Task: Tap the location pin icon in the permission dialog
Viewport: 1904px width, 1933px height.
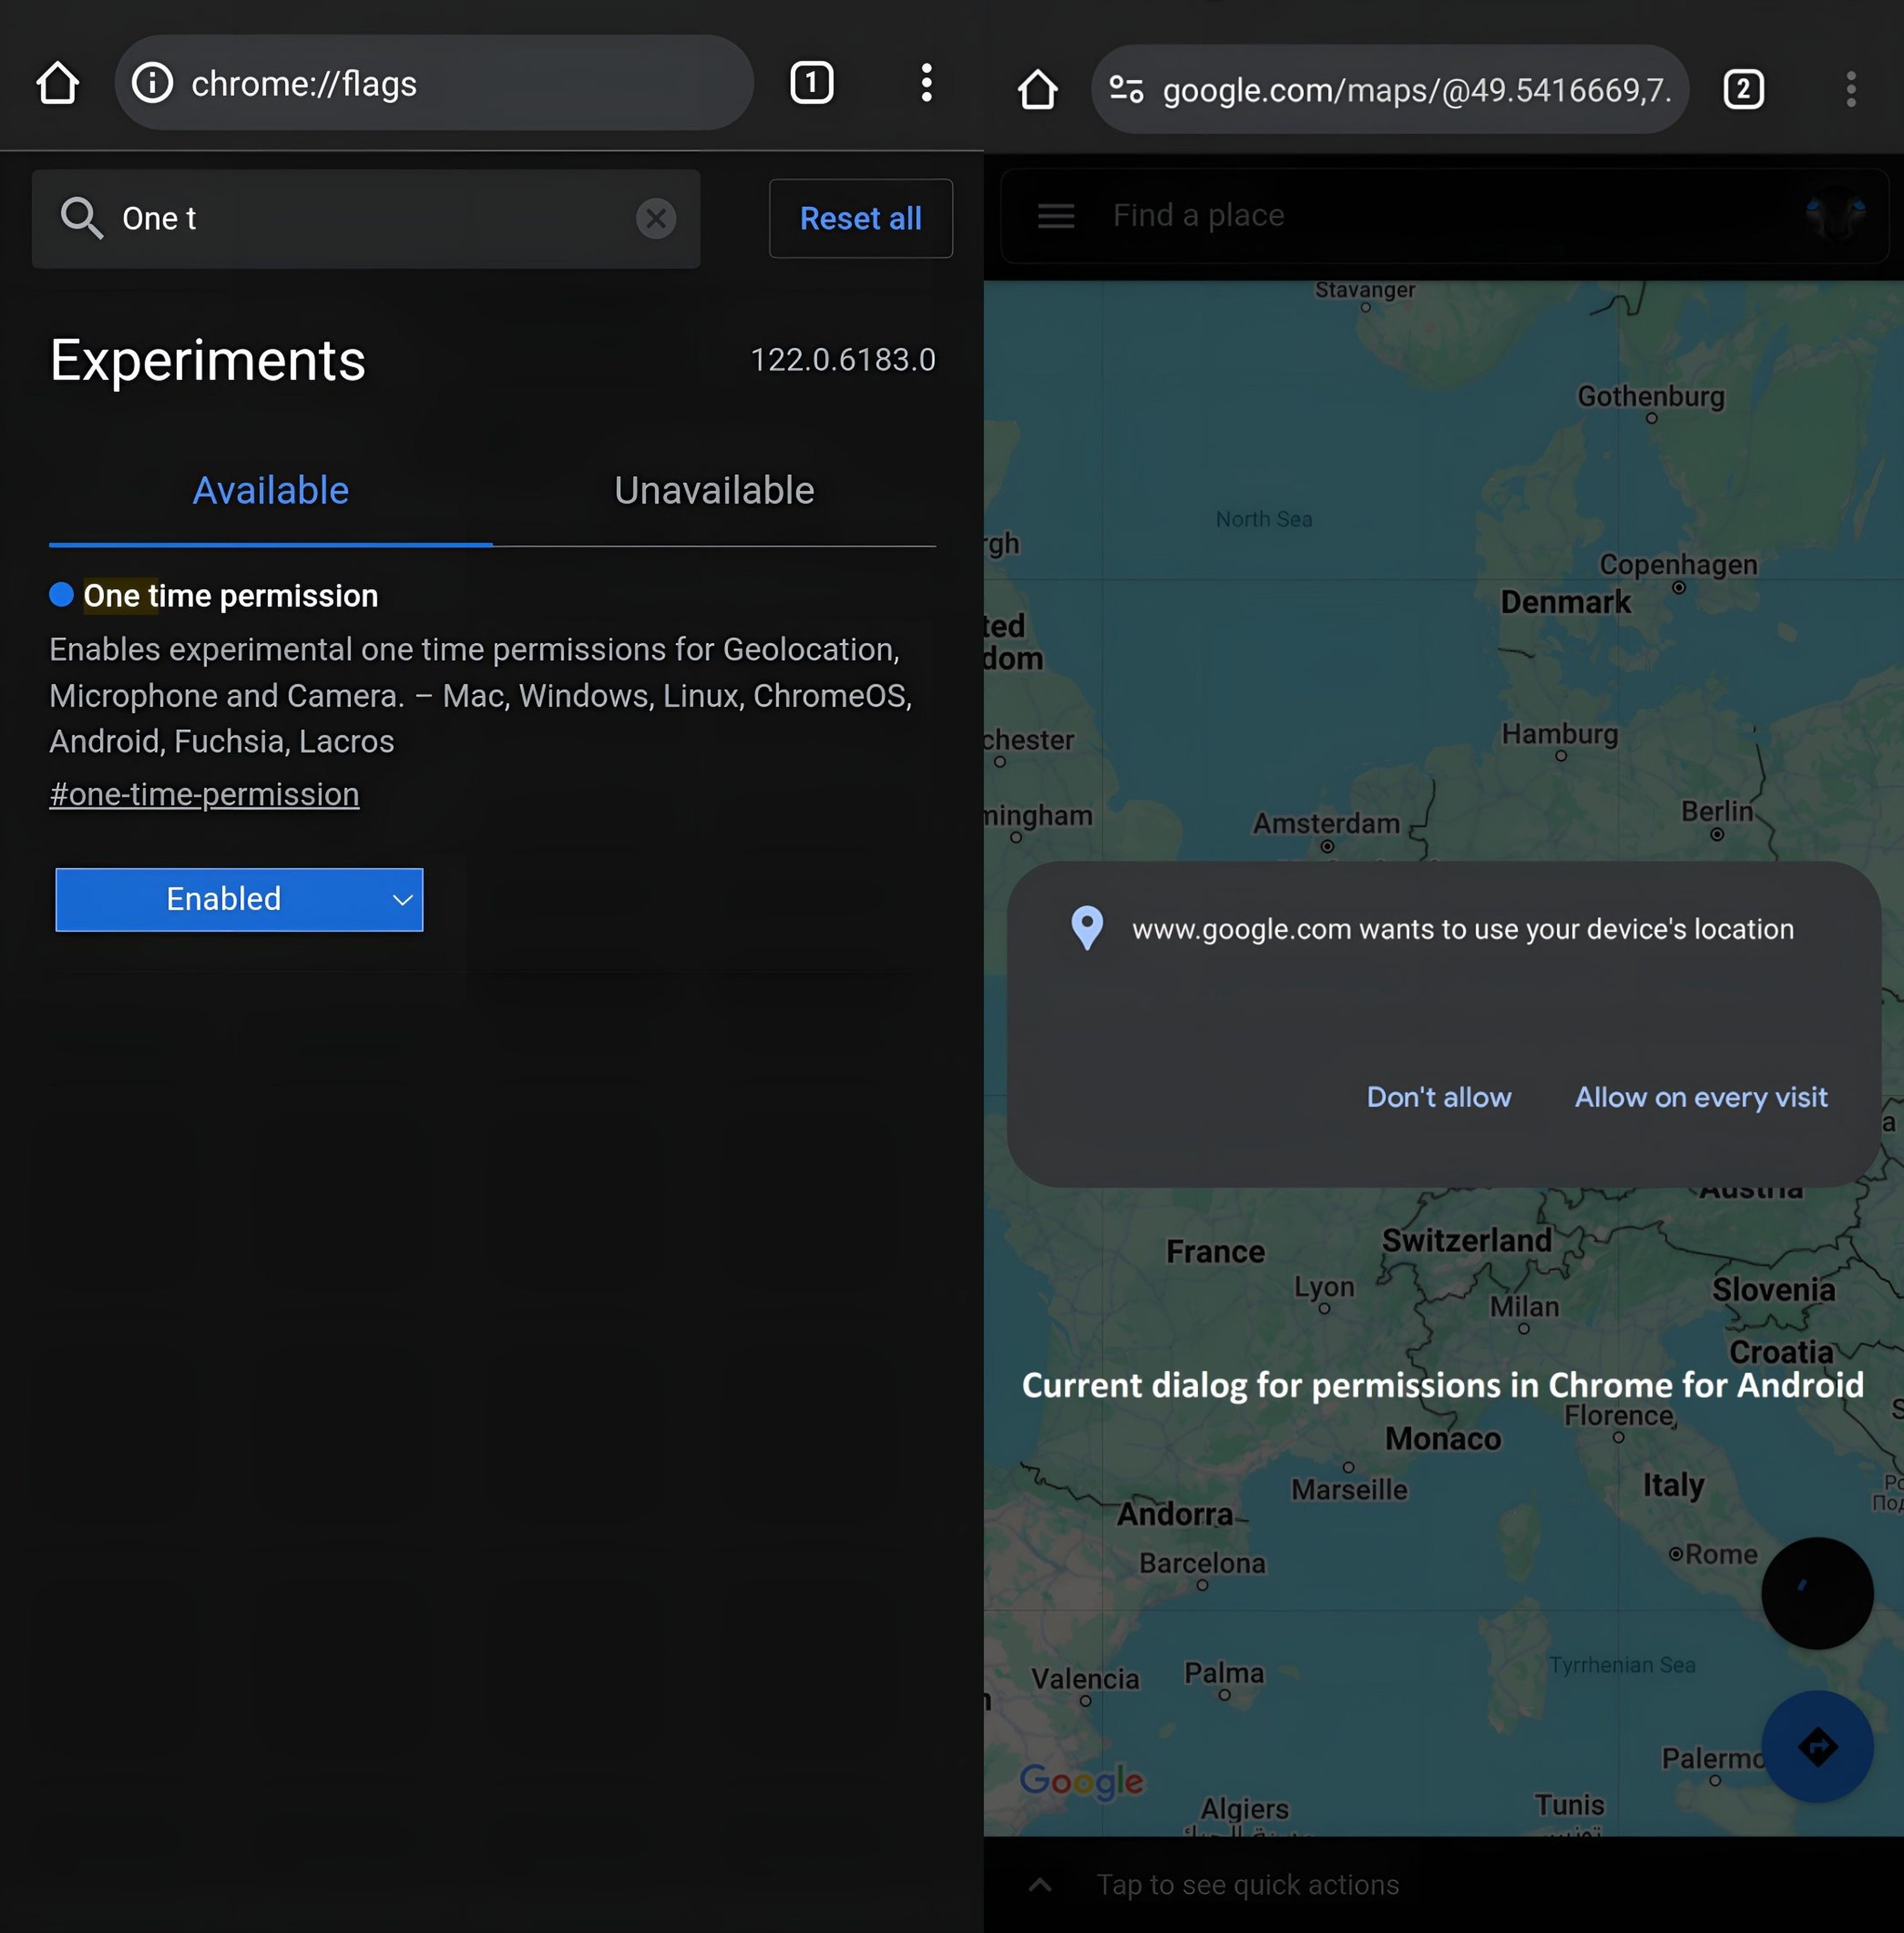Action: tap(1086, 928)
